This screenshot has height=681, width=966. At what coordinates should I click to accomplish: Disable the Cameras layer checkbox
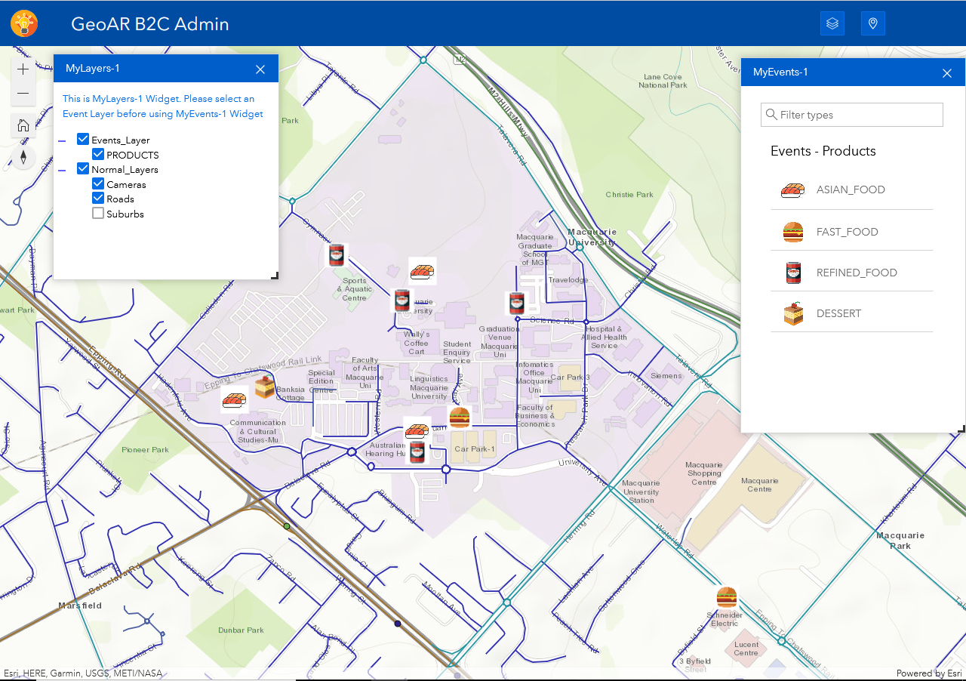point(98,183)
